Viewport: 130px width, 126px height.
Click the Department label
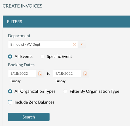point(19,36)
